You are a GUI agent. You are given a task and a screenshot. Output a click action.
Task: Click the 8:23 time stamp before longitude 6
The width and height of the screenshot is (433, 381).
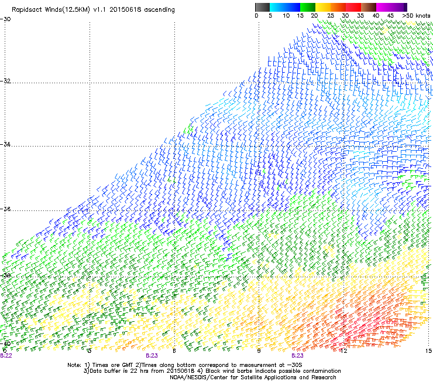point(152,356)
